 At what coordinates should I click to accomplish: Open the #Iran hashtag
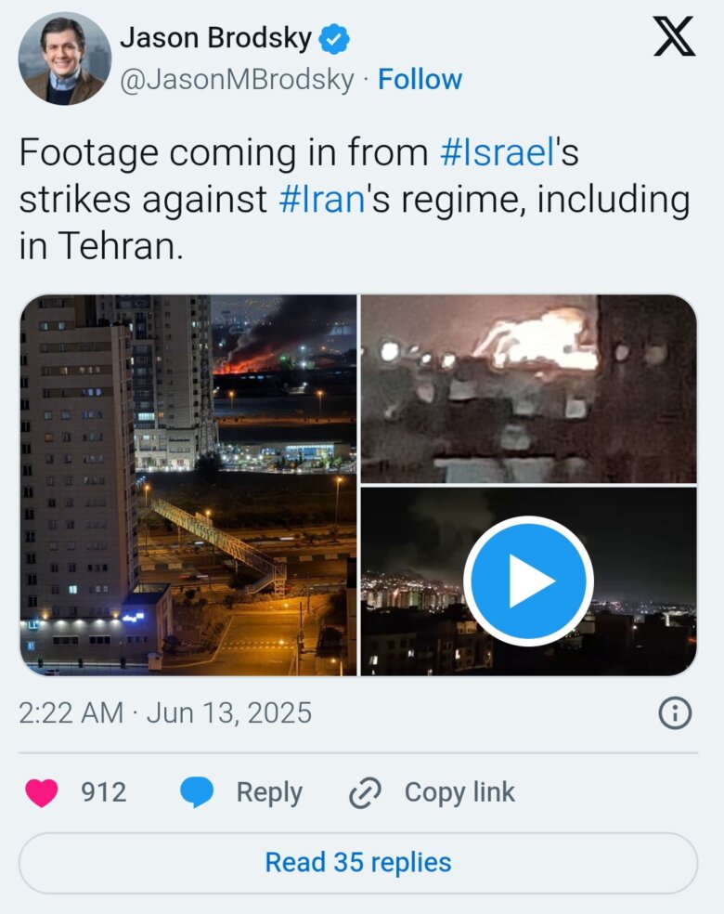(322, 200)
